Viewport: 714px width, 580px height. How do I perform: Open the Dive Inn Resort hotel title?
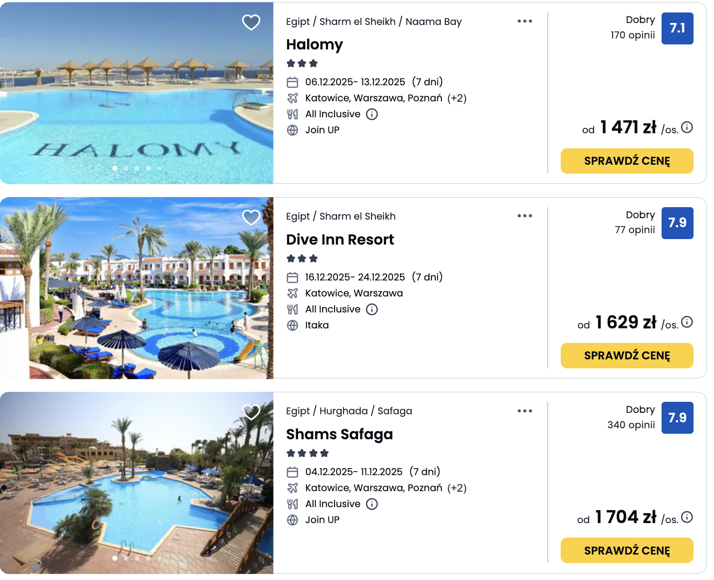point(340,240)
